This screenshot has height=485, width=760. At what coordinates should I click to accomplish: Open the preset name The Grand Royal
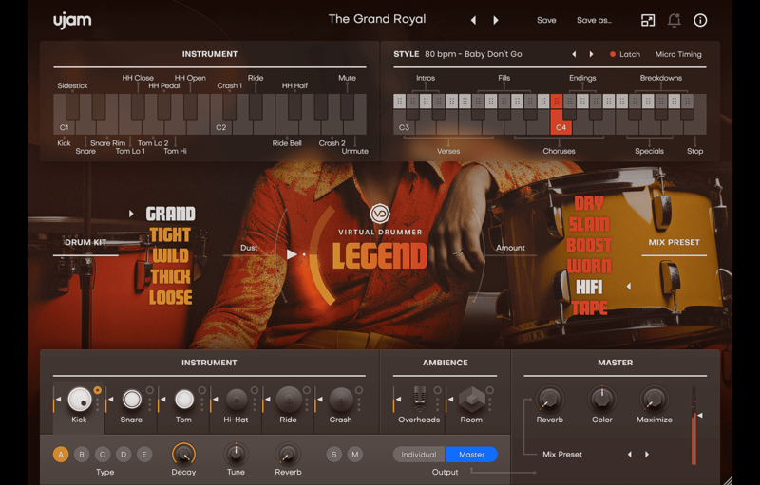(377, 19)
